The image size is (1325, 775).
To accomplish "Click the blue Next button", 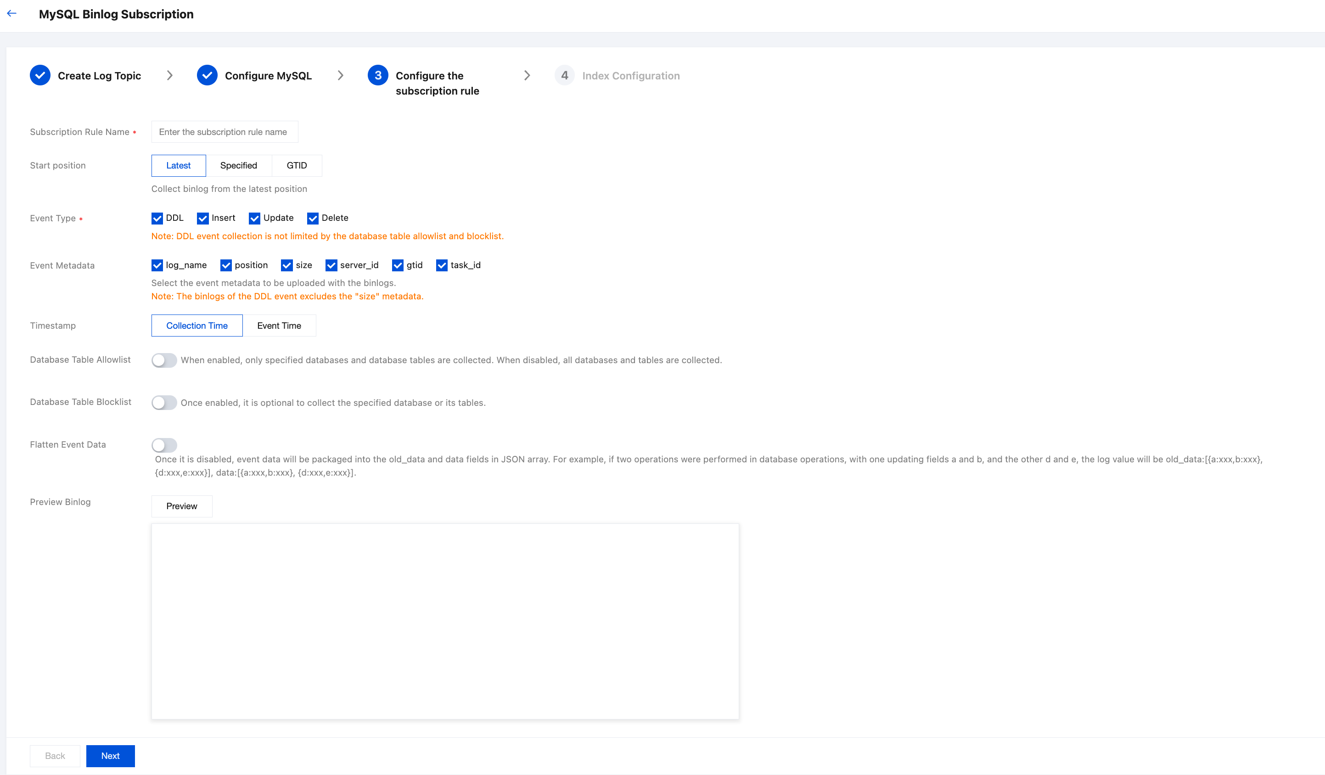I will 110,756.
